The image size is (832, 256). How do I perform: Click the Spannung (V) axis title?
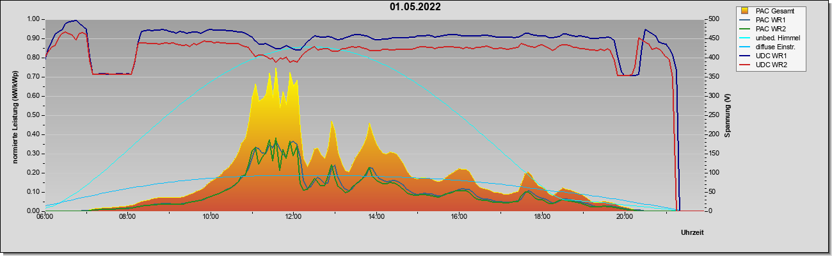coord(728,115)
